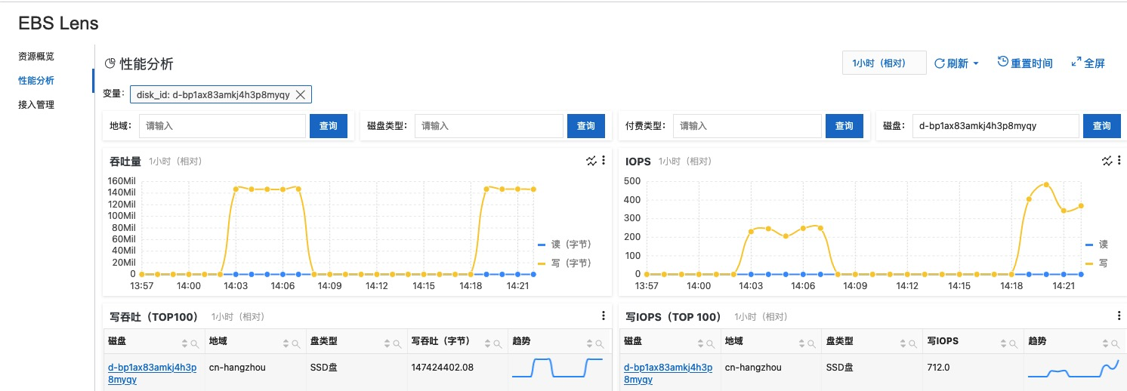Click 查询 button next to 磁盘类型

tap(586, 126)
